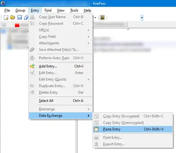Screen dimensions: 176x153
Task: Open the View menu
Action: point(61,10)
